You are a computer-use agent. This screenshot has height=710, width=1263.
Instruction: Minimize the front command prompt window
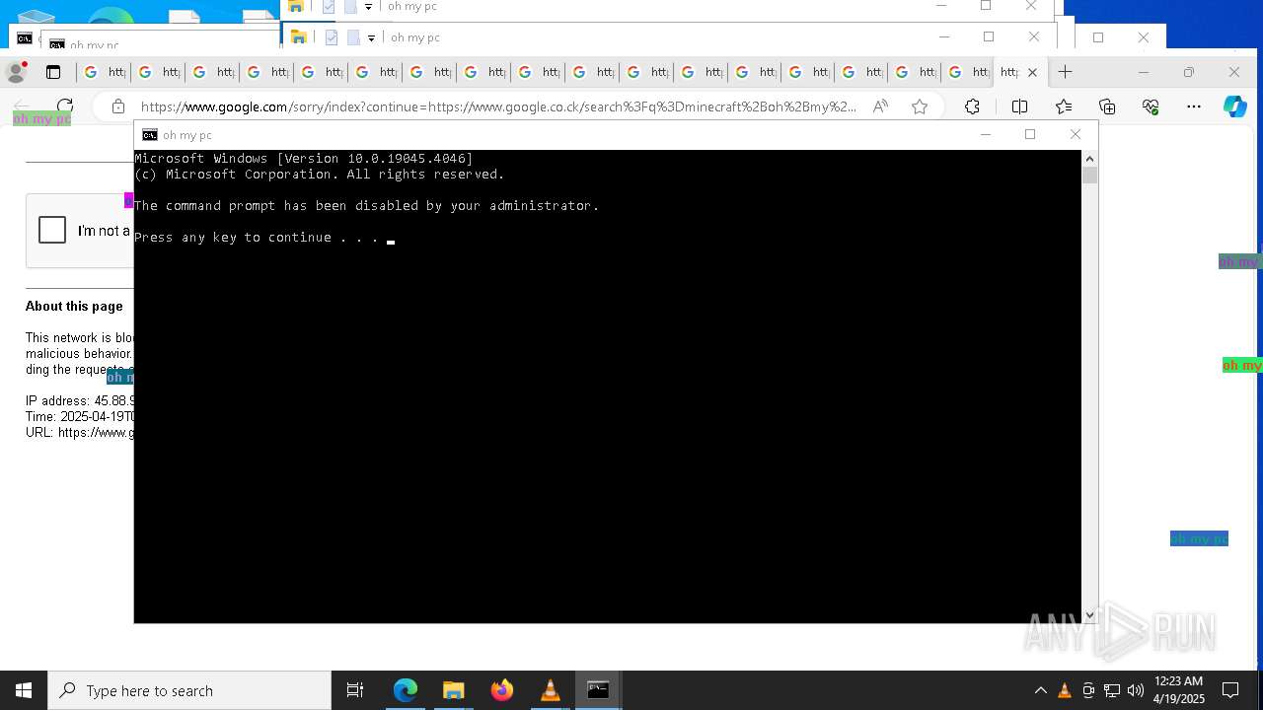[x=985, y=135]
